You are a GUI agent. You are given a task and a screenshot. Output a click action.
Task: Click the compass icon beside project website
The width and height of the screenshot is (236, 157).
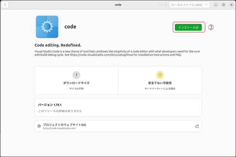39,126
